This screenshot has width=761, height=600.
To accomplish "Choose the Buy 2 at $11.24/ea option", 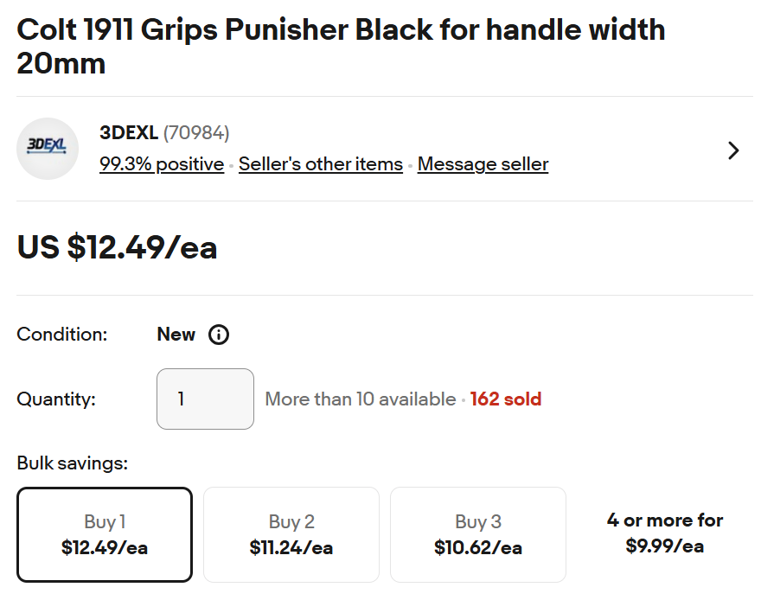I will tap(291, 534).
